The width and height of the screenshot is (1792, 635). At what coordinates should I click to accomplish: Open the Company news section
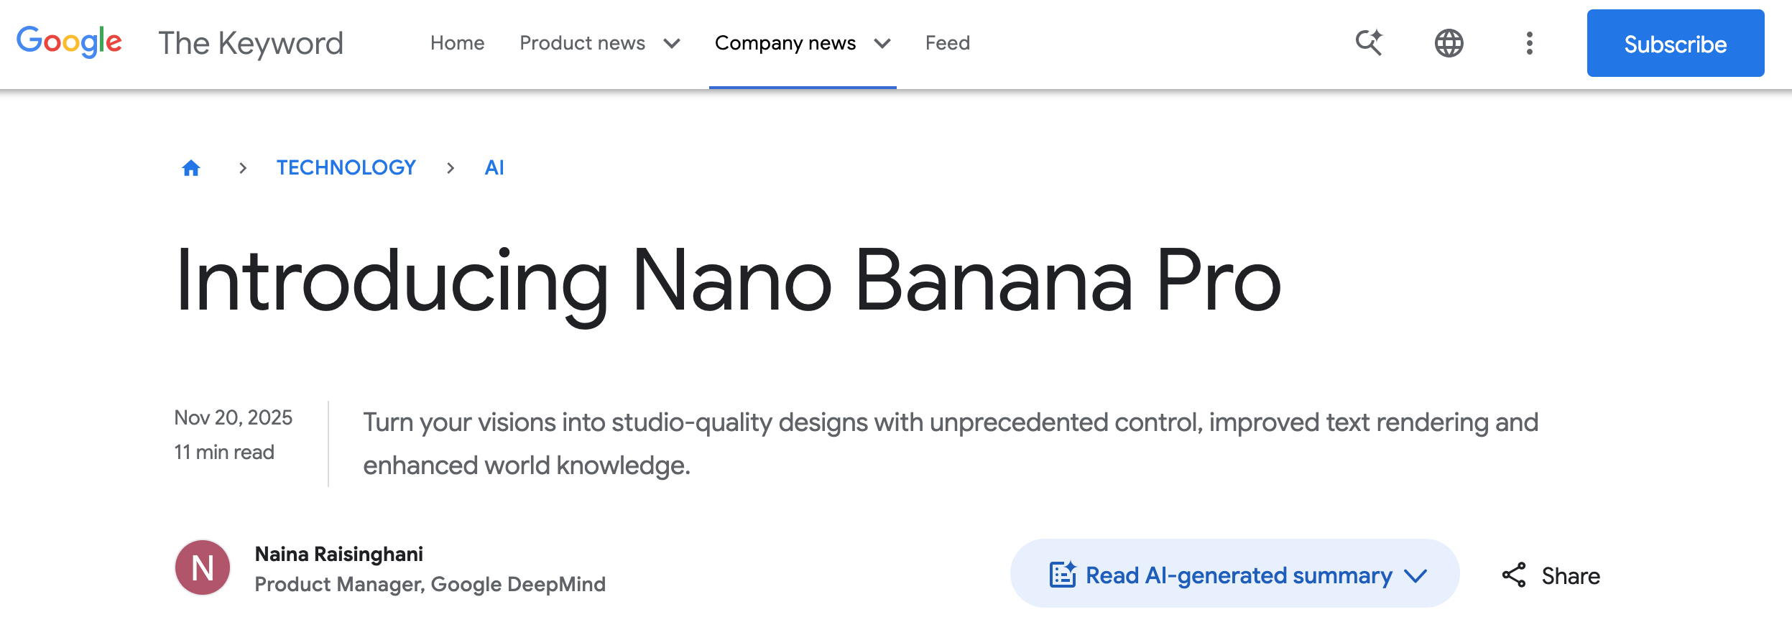pyautogui.click(x=785, y=43)
